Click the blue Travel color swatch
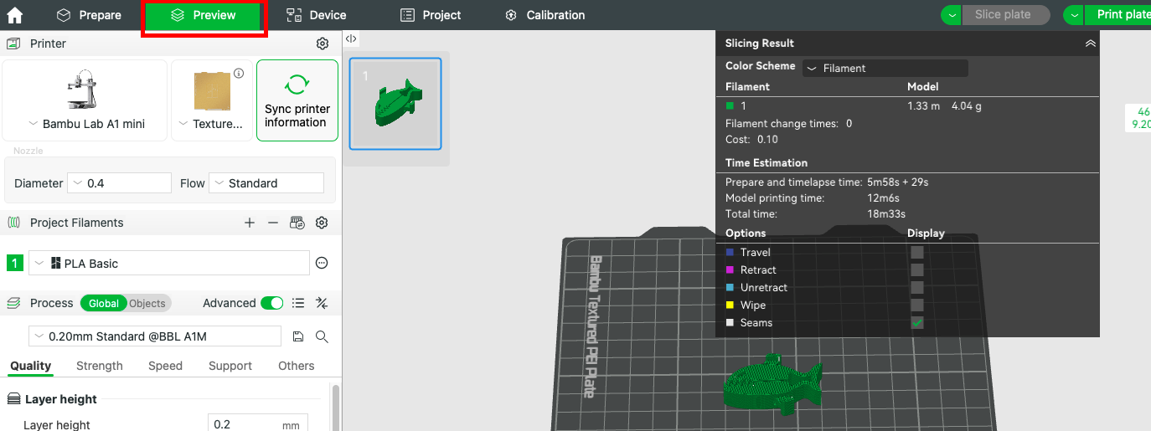 [730, 252]
